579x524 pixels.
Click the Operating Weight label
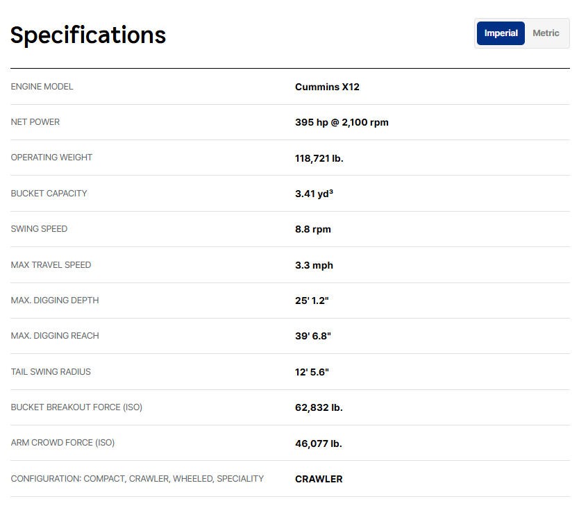tap(51, 158)
